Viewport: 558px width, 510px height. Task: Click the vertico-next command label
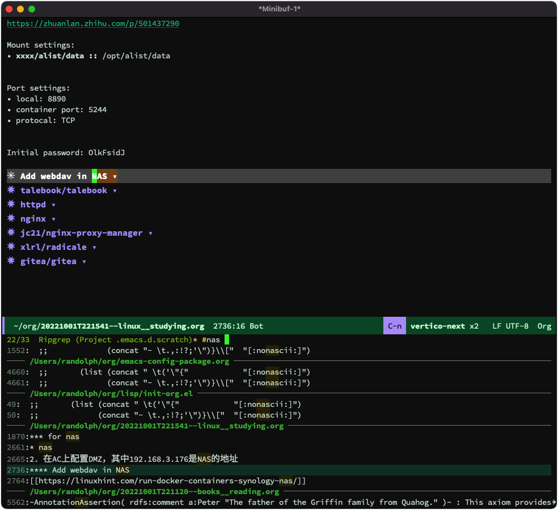437,326
